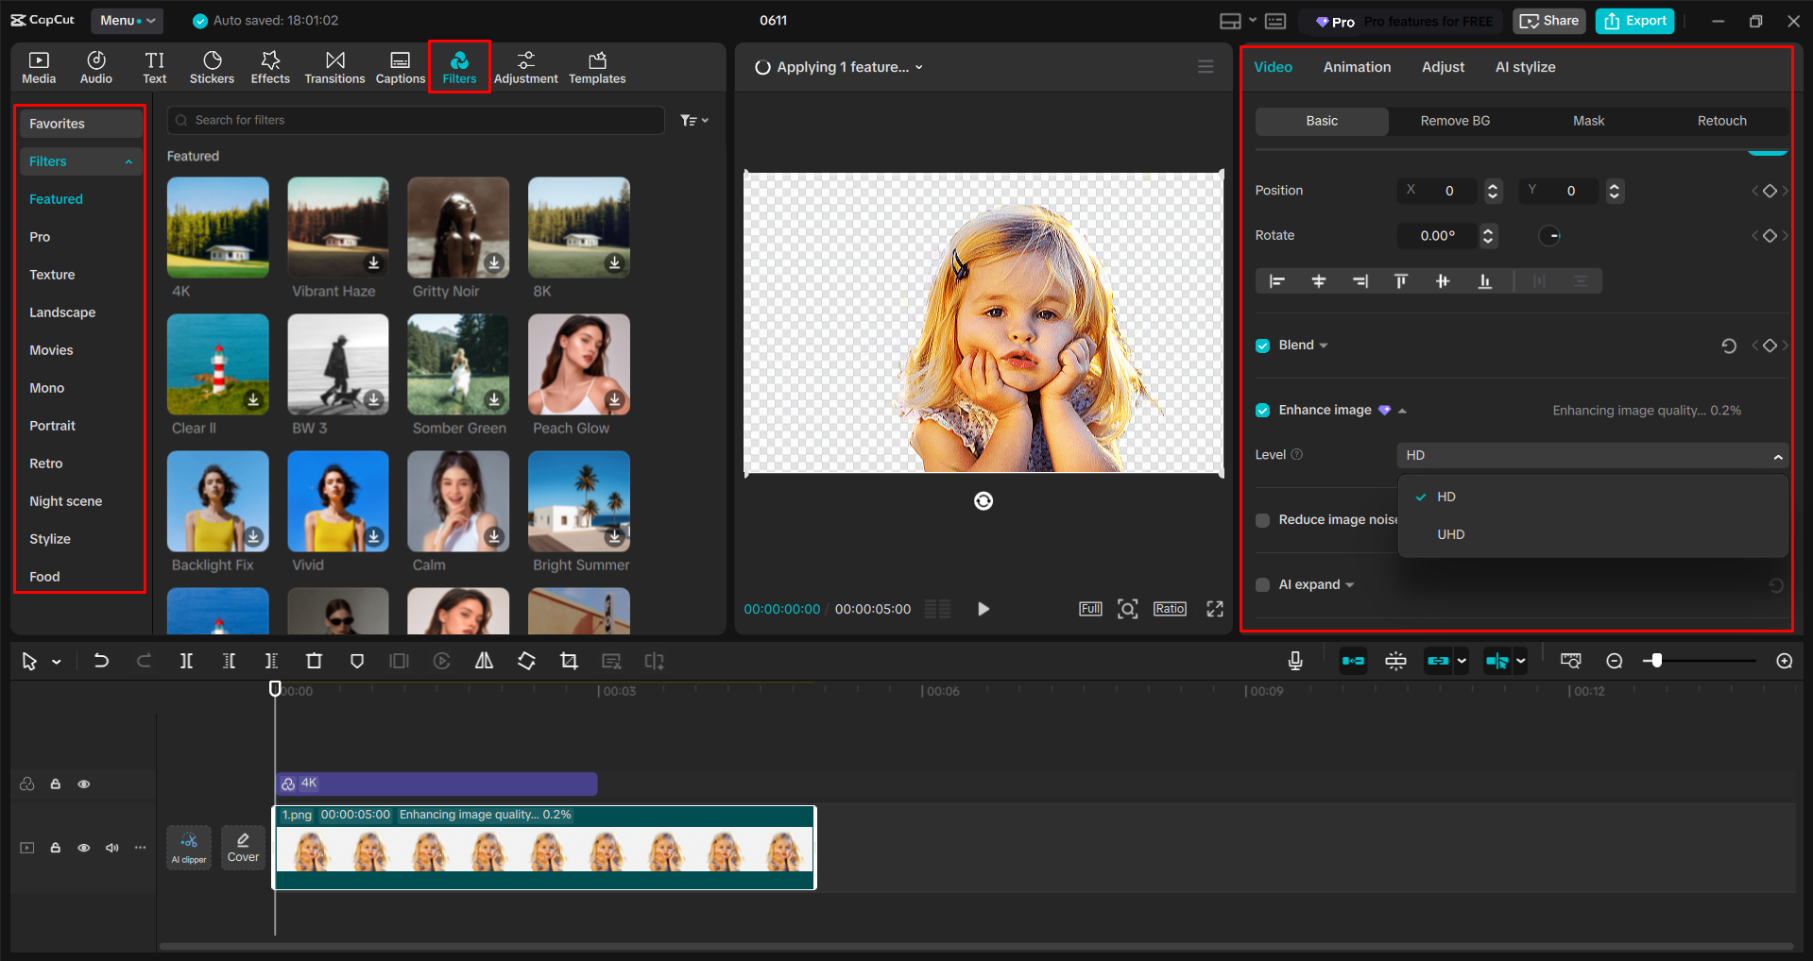Open the Crop tool in the timeline toolbar
Image resolution: width=1813 pixels, height=961 pixels.
569,660
